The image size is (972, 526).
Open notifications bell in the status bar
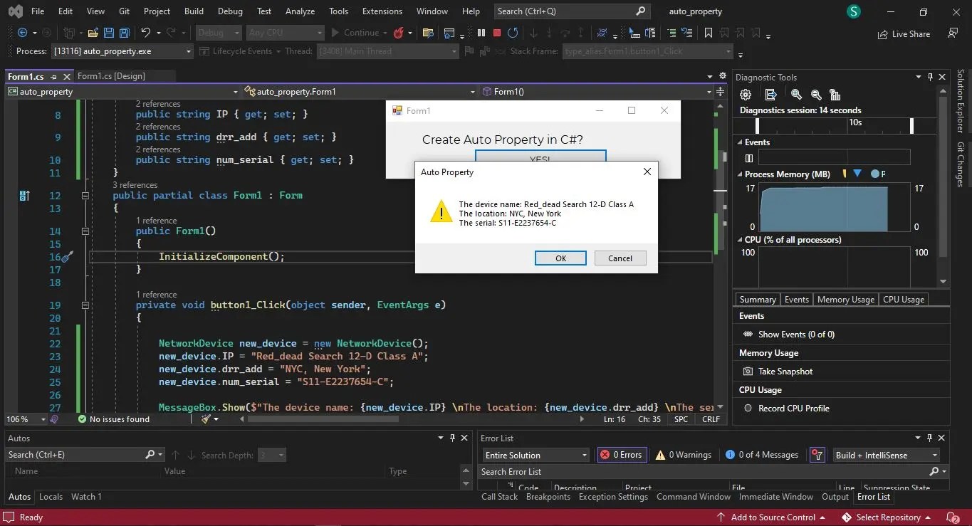click(x=952, y=517)
